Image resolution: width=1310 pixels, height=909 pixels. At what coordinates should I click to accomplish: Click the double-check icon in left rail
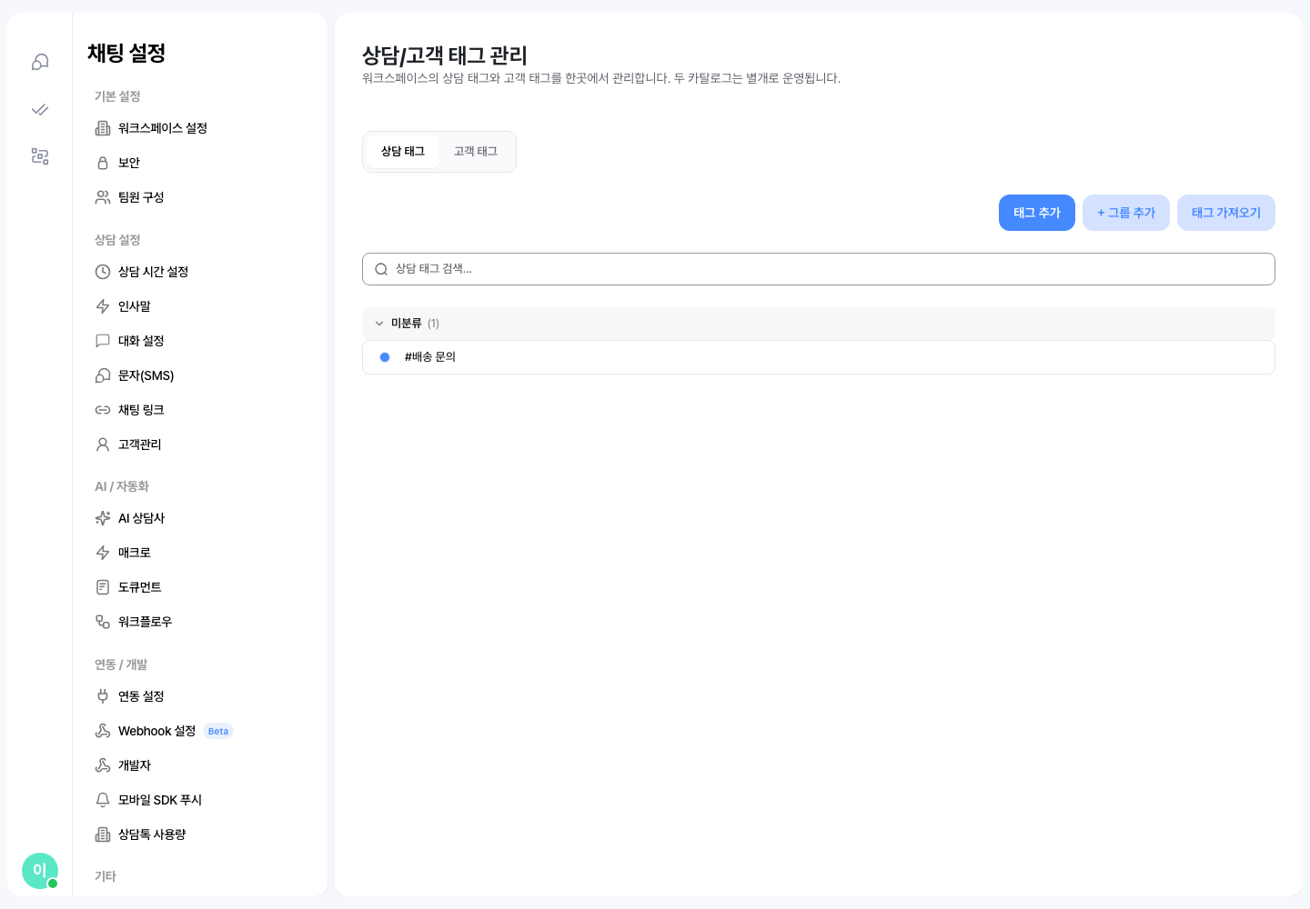pos(40,109)
